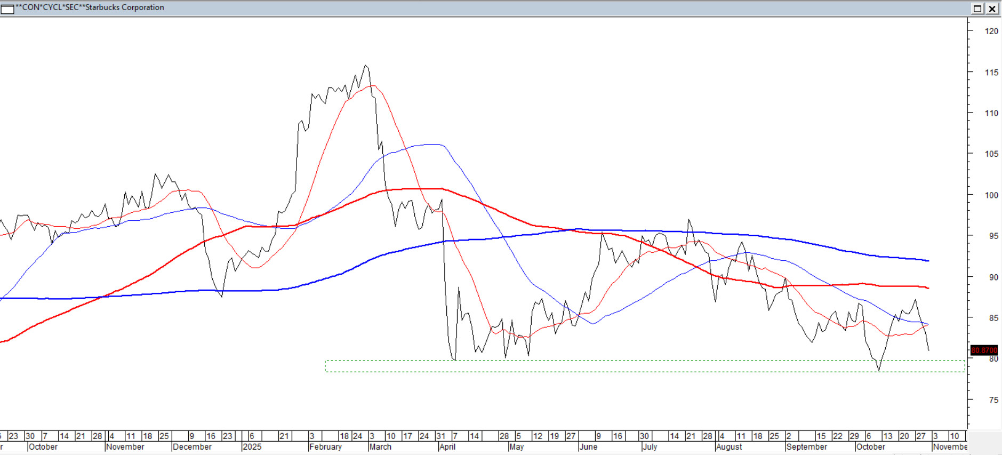This screenshot has height=455, width=1002.
Task: Select the July month label
Action: coord(650,447)
